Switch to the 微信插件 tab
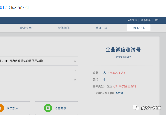 point(64,28)
